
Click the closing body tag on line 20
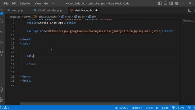26,77
